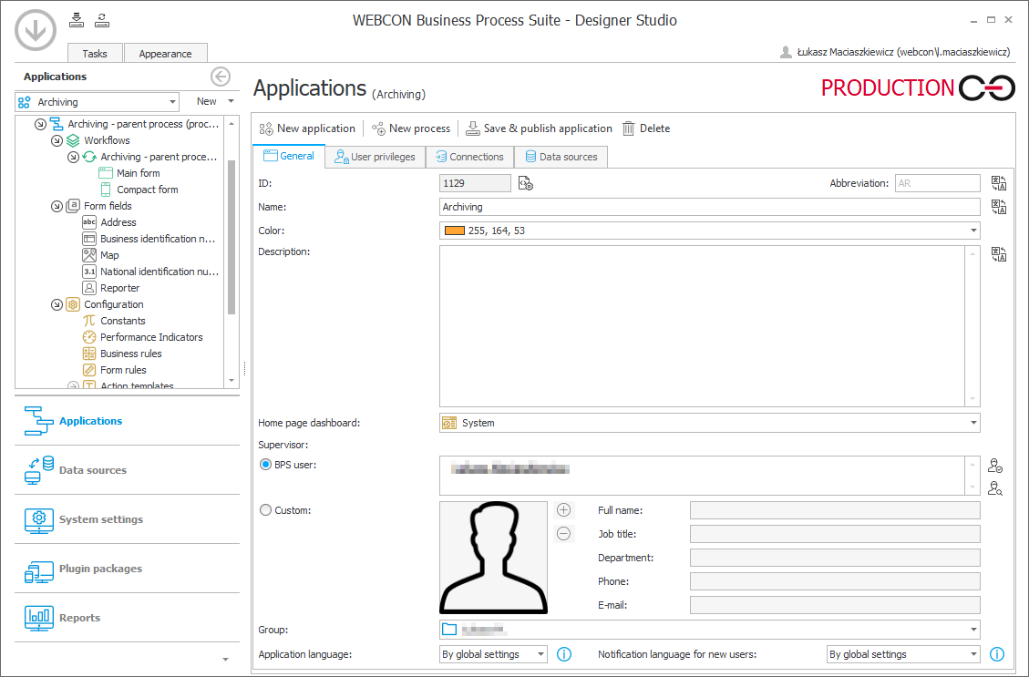
Task: Click the New application button
Action: 307,128
